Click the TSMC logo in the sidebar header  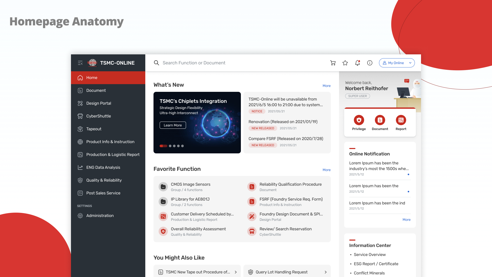point(93,63)
